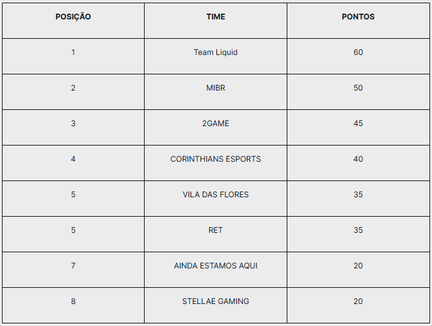Click position number 8 cell
This screenshot has height=326, width=432.
point(73,301)
